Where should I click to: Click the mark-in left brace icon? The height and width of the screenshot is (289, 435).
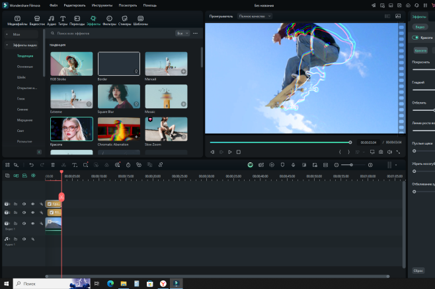pyautogui.click(x=340, y=152)
